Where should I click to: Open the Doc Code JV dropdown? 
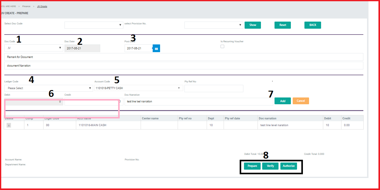coord(34,48)
